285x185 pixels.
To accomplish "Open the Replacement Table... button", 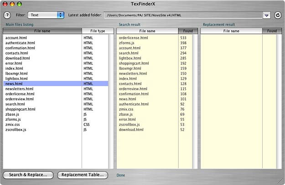I will coord(83,175).
